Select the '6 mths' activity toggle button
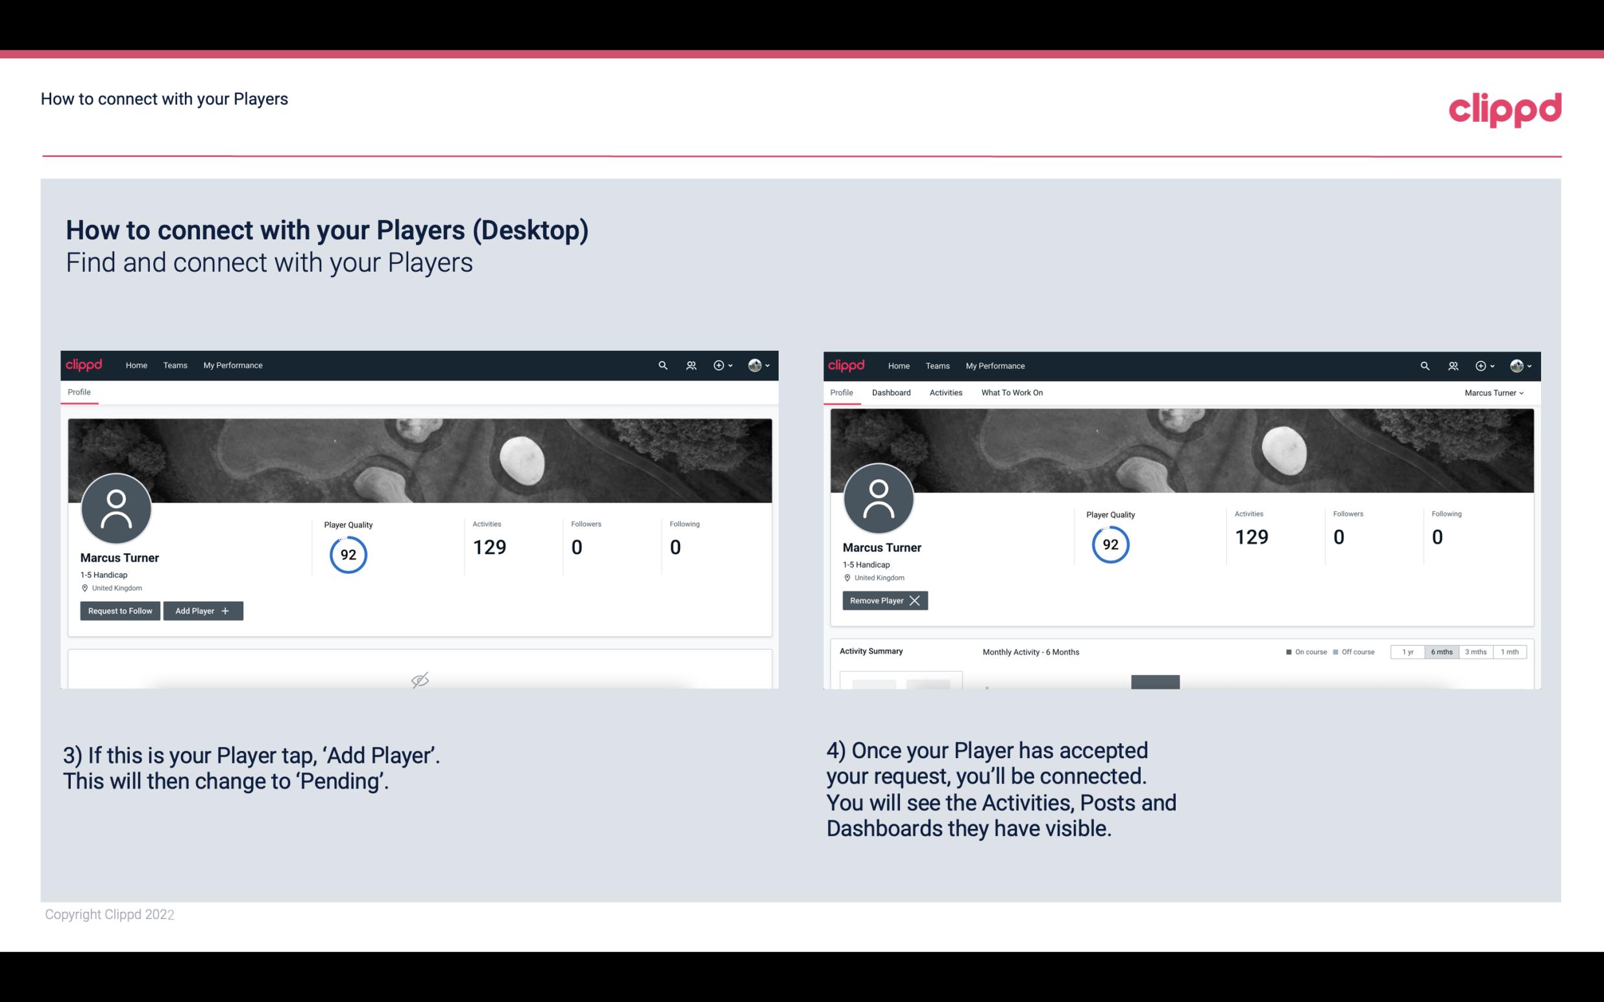The image size is (1604, 1002). [x=1441, y=651]
